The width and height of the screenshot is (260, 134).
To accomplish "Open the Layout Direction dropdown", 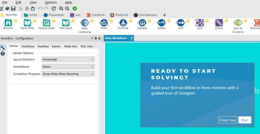I will point(68,59).
